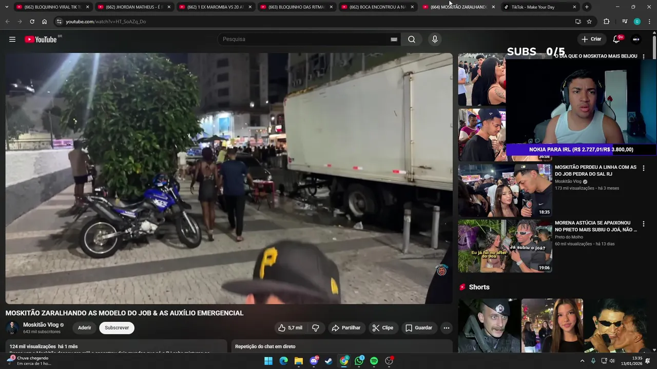
Task: Open the policeman Shorts thumbnail
Action: [x=489, y=325]
